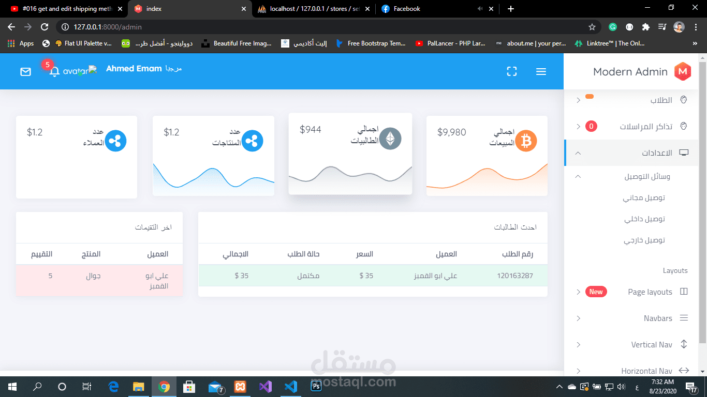The image size is (707, 397).
Task: Expand the Horizontal Nav menu
Action: click(578, 371)
